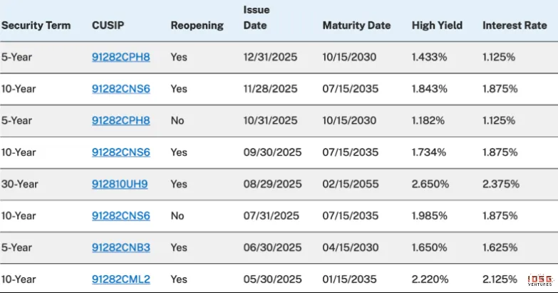Follow CUSIP 91282CNS6 link issued 09/30/2025
Image resolution: width=558 pixels, height=293 pixels.
(x=120, y=152)
